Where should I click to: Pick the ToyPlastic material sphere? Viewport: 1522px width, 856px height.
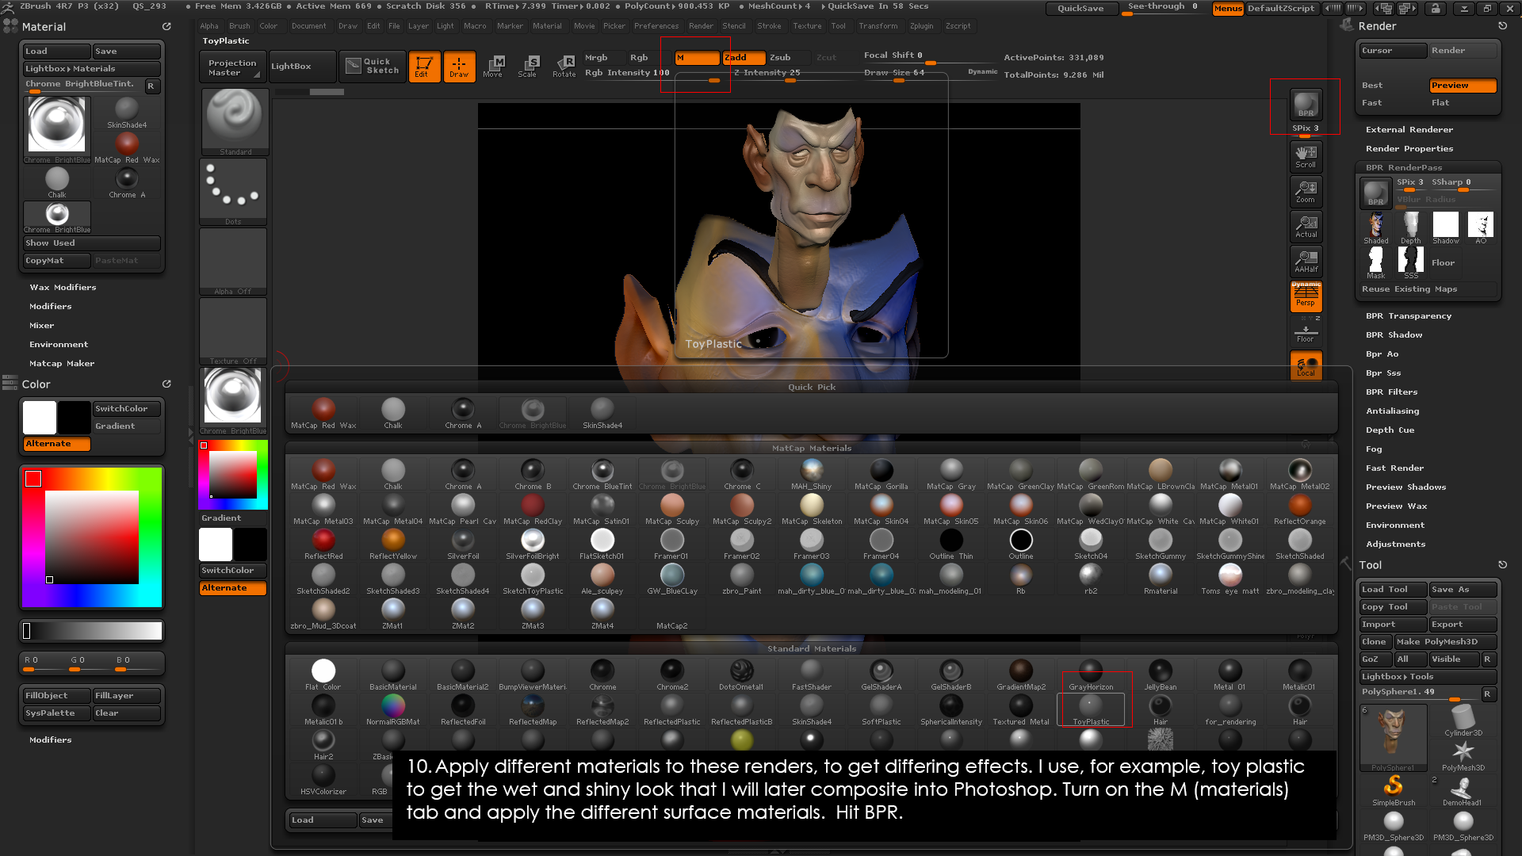1091,707
